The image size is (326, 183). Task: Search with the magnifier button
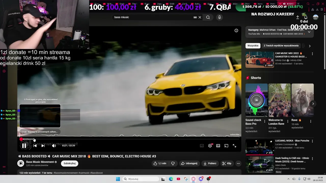pos(208,17)
